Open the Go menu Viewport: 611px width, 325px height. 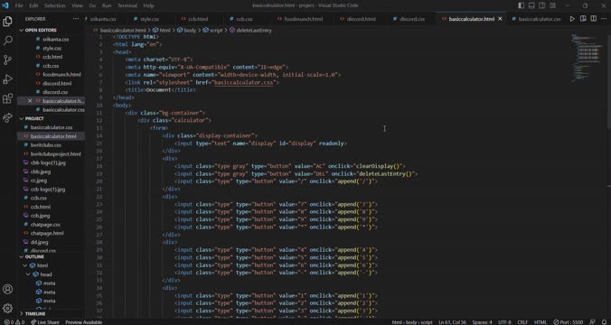(92, 5)
